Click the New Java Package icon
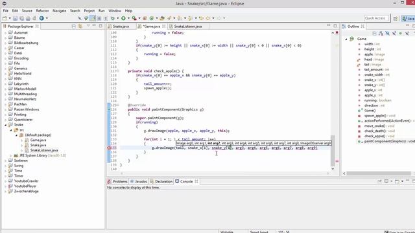Viewport: 415px width, 233px height. tap(145, 18)
